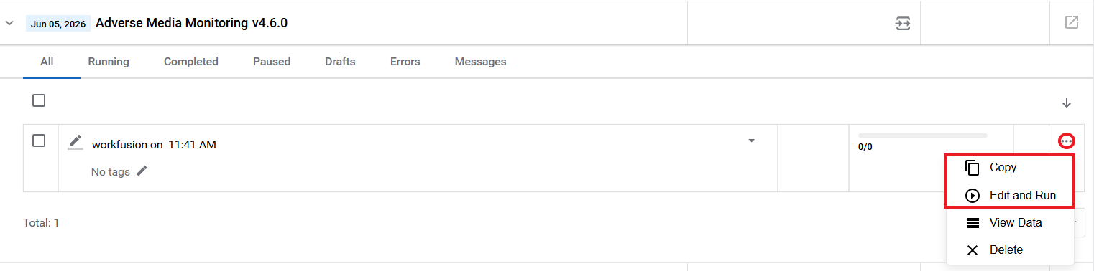Switch to the Errors tab
Screen dimensions: 1094x271
click(405, 62)
